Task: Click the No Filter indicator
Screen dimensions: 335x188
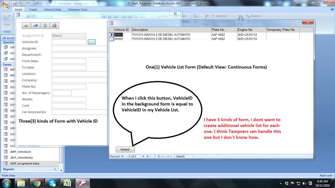Action: click(165, 157)
